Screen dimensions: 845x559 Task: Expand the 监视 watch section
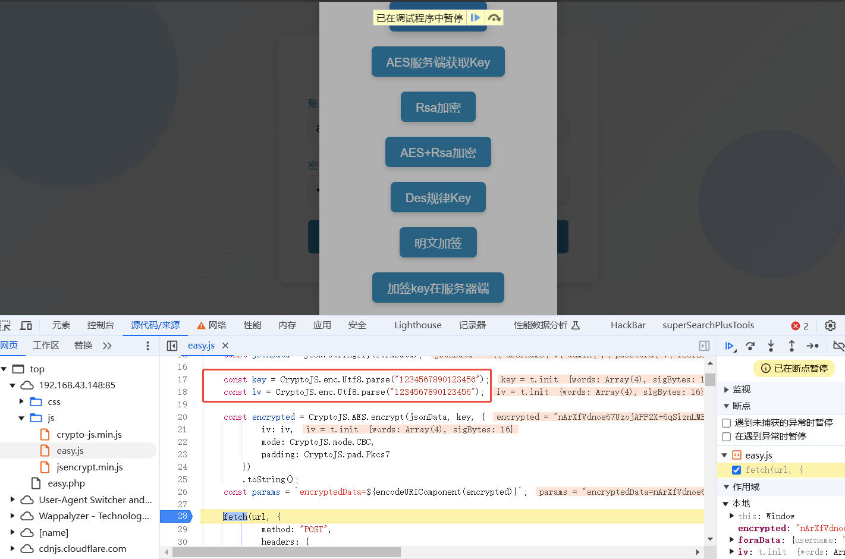point(726,390)
